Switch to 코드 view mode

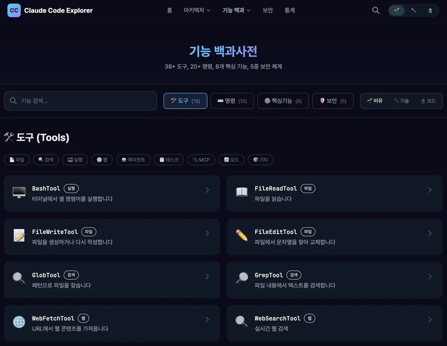coord(428,101)
